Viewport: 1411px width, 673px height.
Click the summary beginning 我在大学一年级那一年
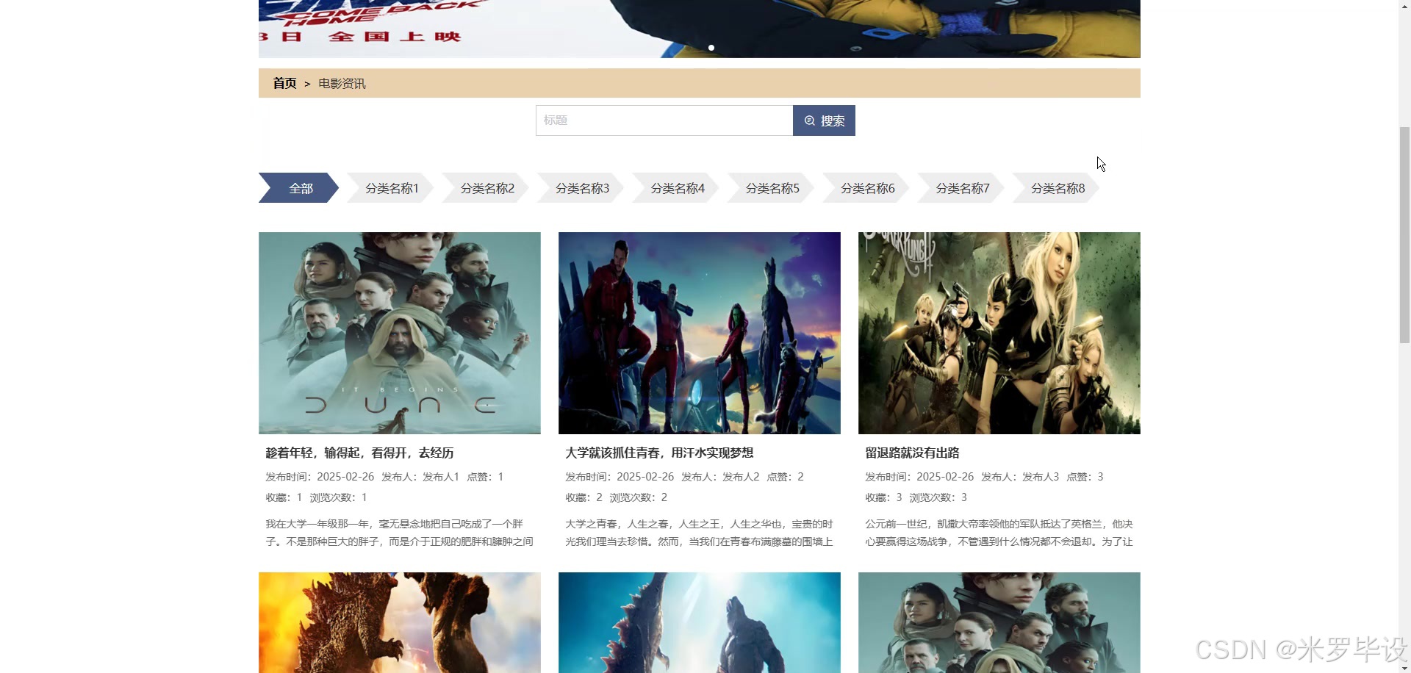click(400, 533)
